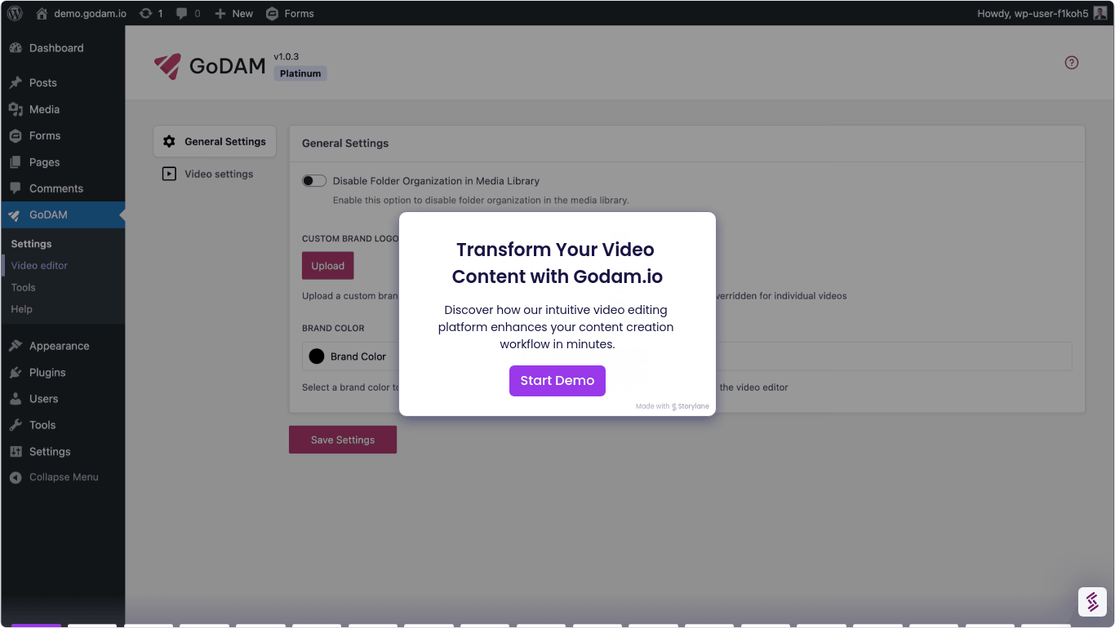Click the Tools wrench icon in sidebar
The image size is (1115, 628).
pyautogui.click(x=16, y=425)
